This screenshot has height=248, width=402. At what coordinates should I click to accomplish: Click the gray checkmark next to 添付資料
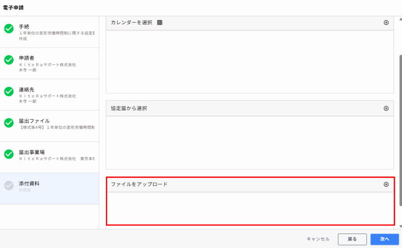(9, 186)
